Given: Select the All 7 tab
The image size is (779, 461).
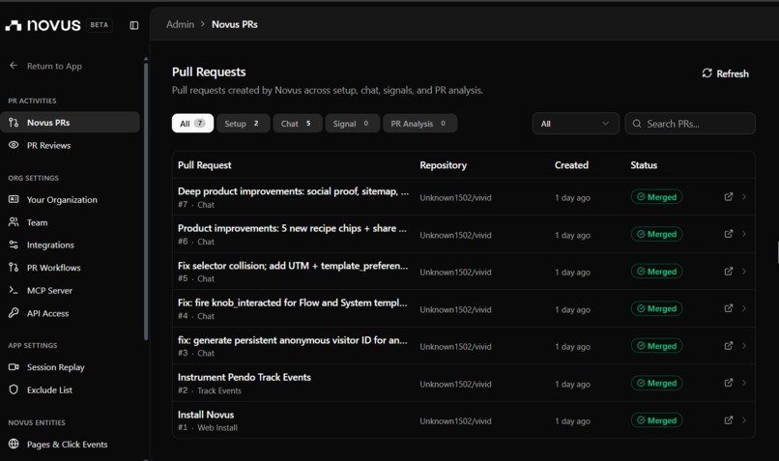Looking at the screenshot, I should (192, 123).
